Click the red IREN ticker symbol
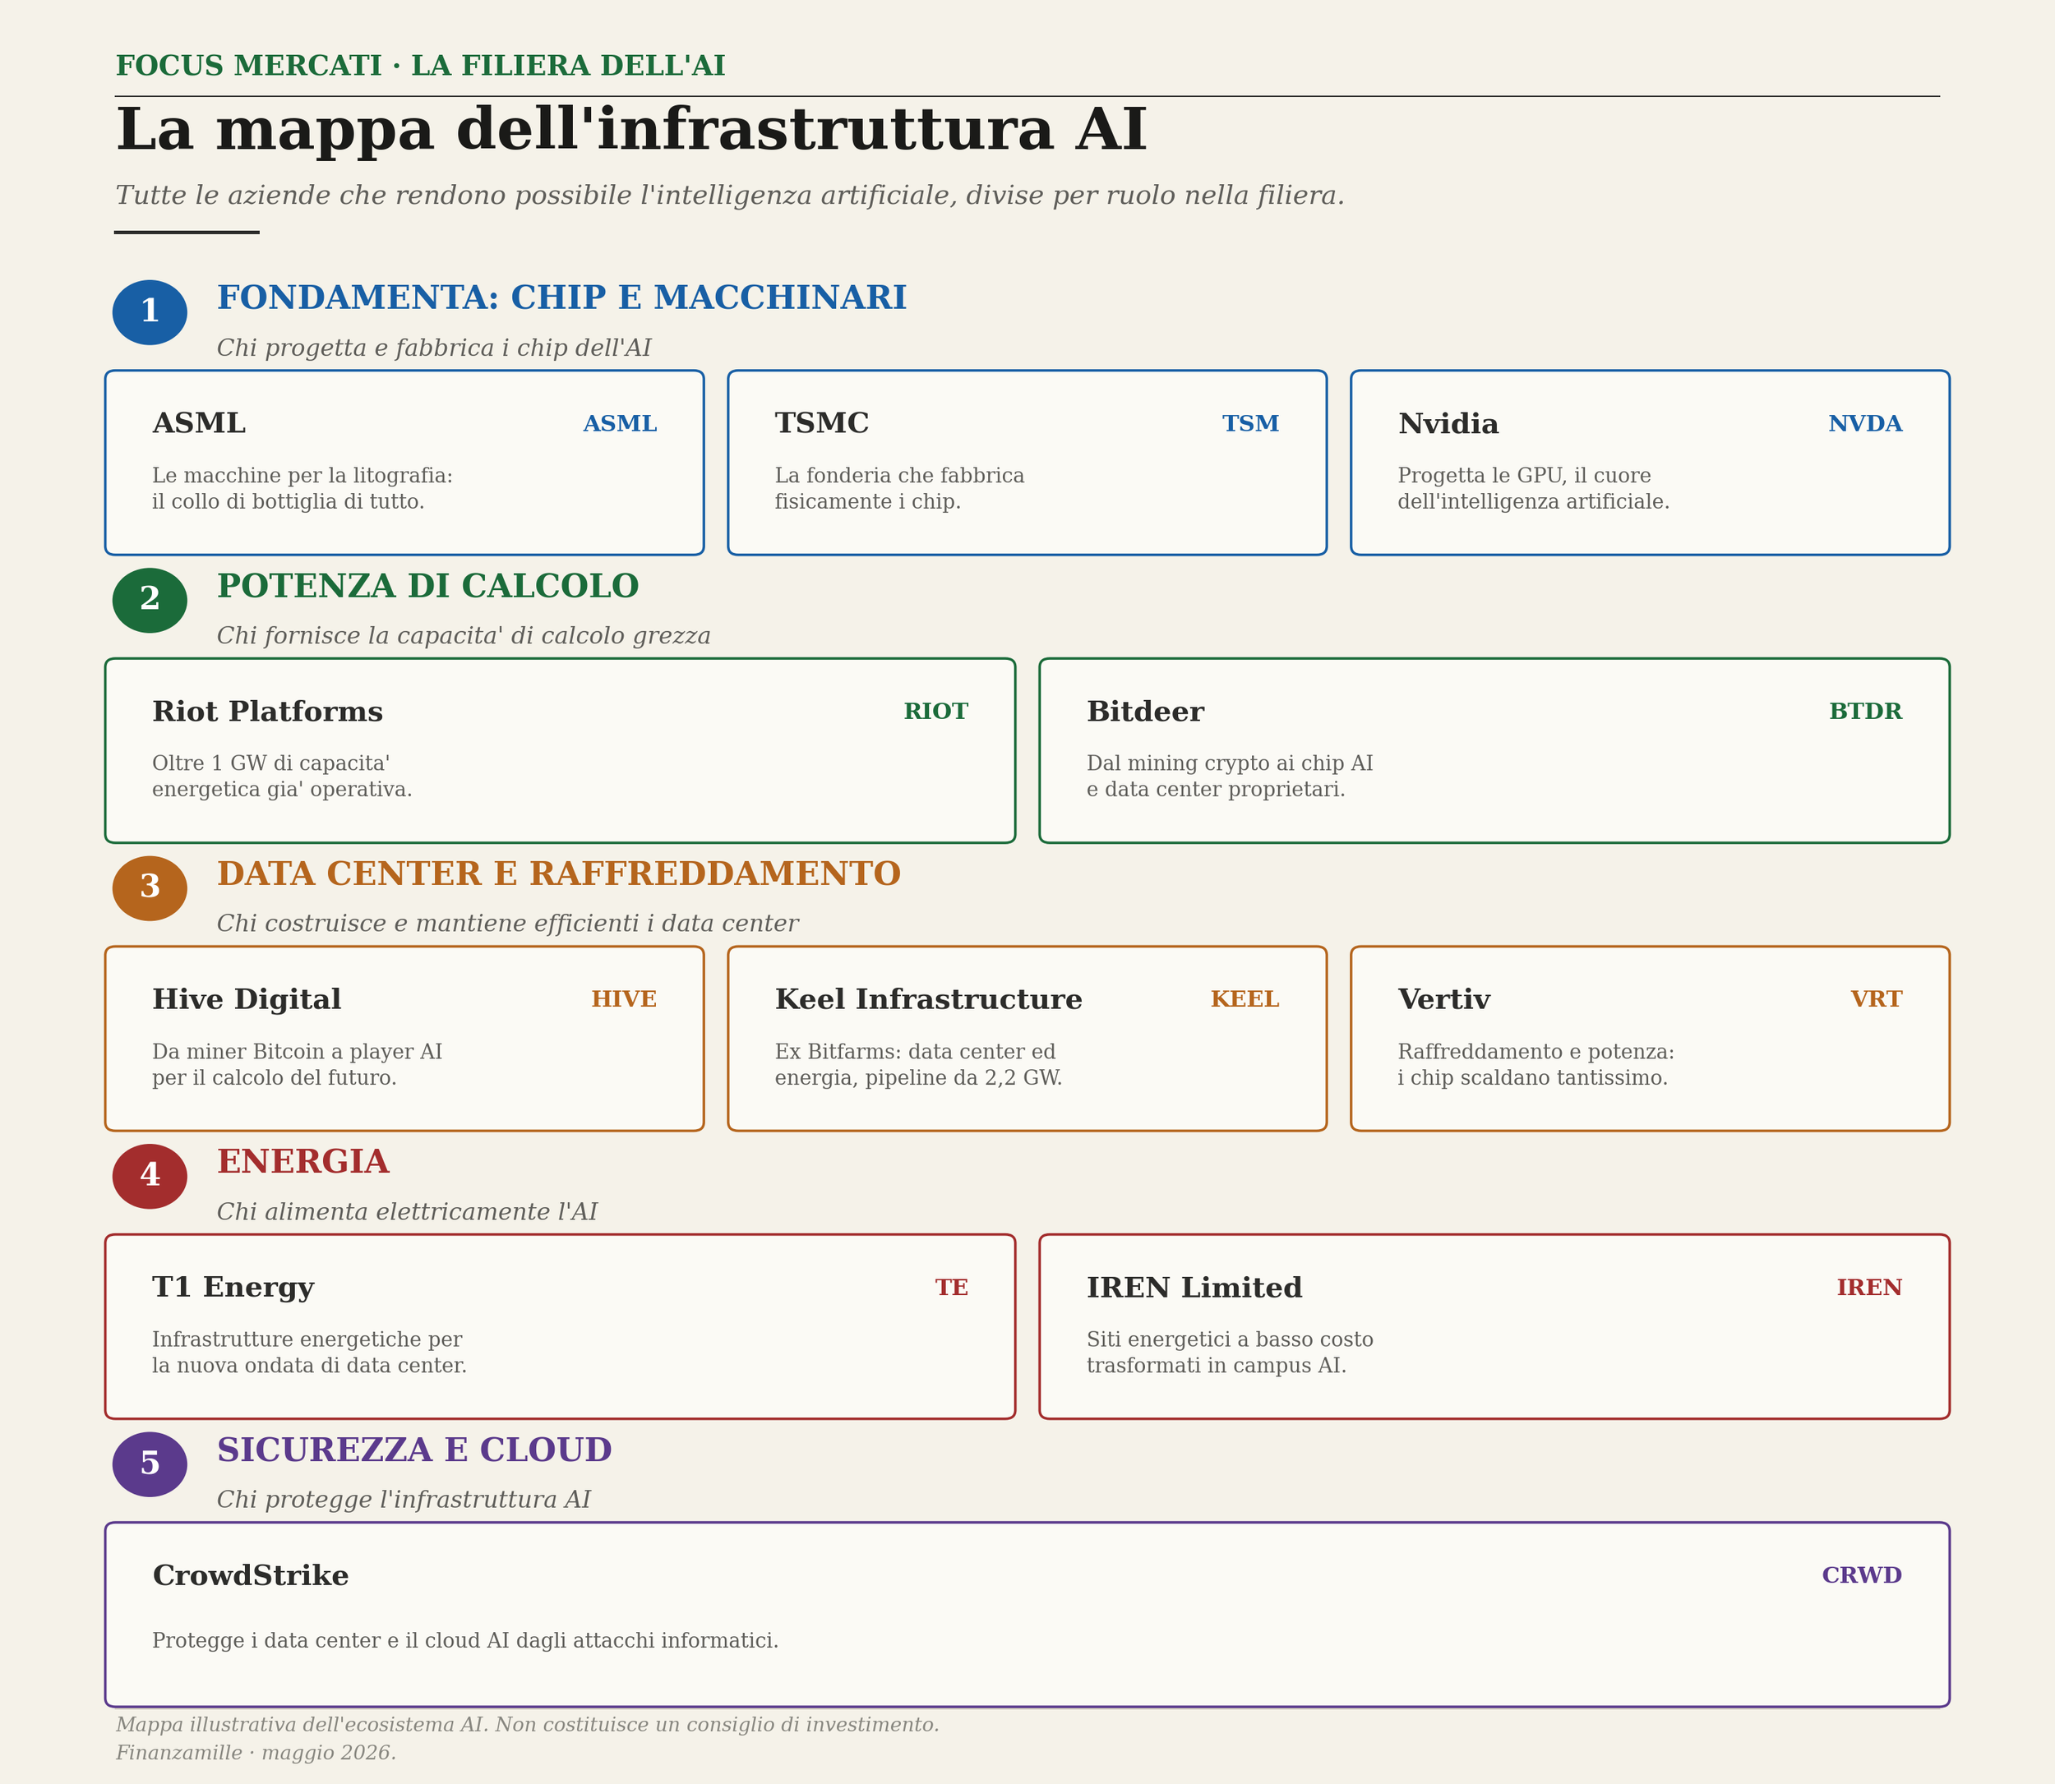Viewport: 2055px width, 1784px height. click(1868, 1288)
